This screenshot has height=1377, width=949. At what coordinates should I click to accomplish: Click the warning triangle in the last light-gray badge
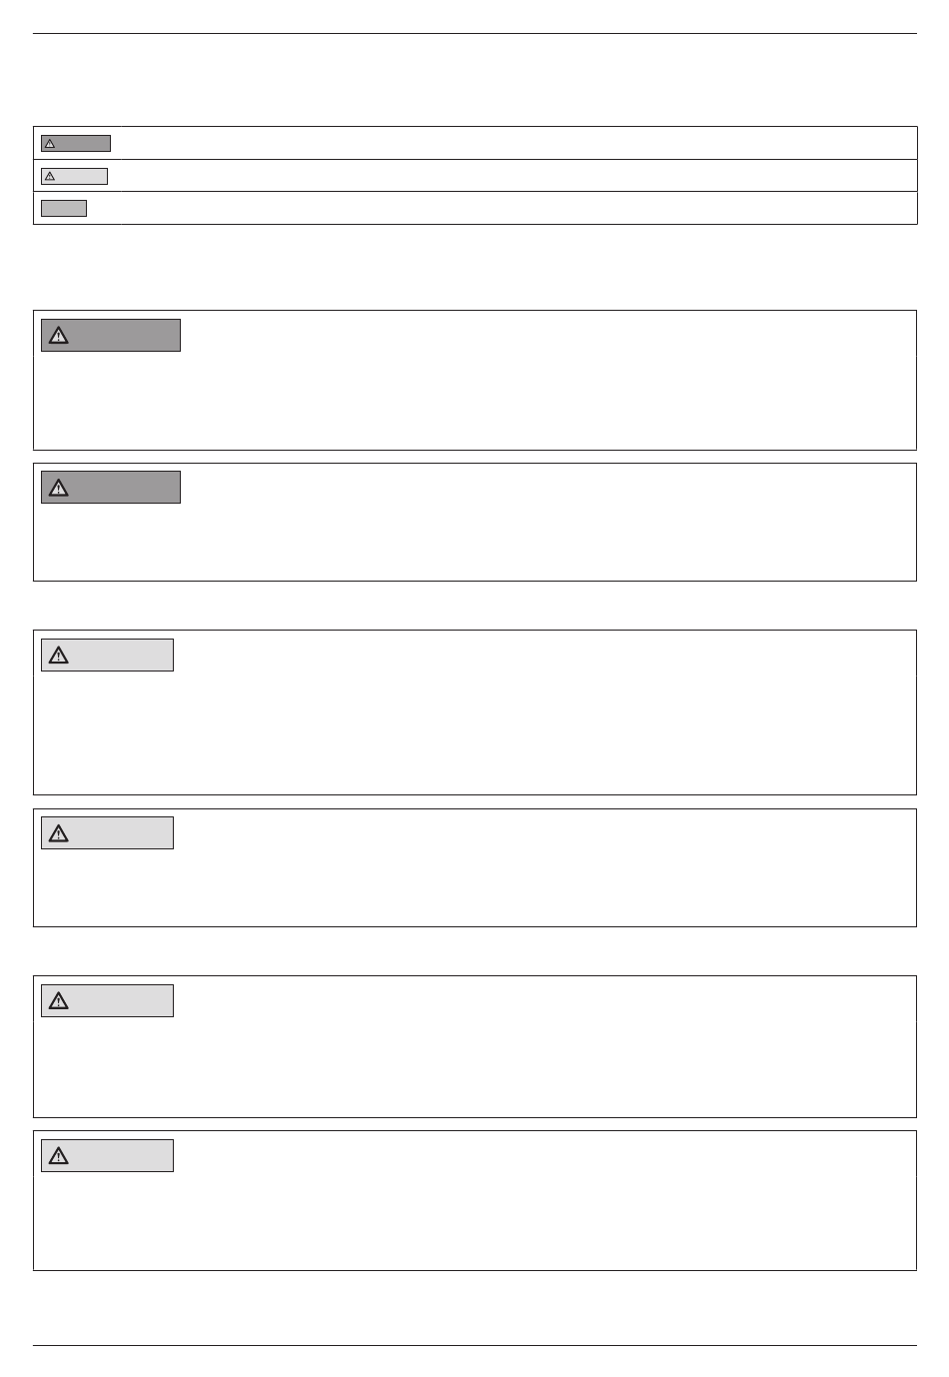pos(59,1156)
